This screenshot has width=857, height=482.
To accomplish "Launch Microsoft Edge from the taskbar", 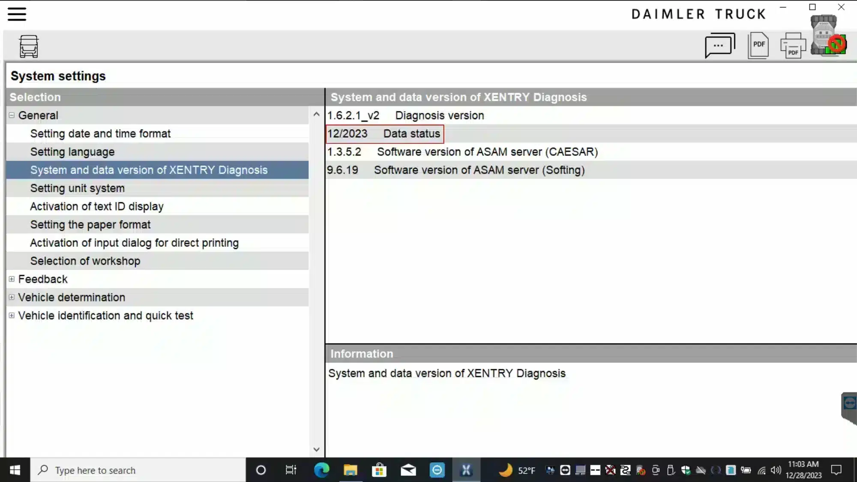I will tap(321, 470).
